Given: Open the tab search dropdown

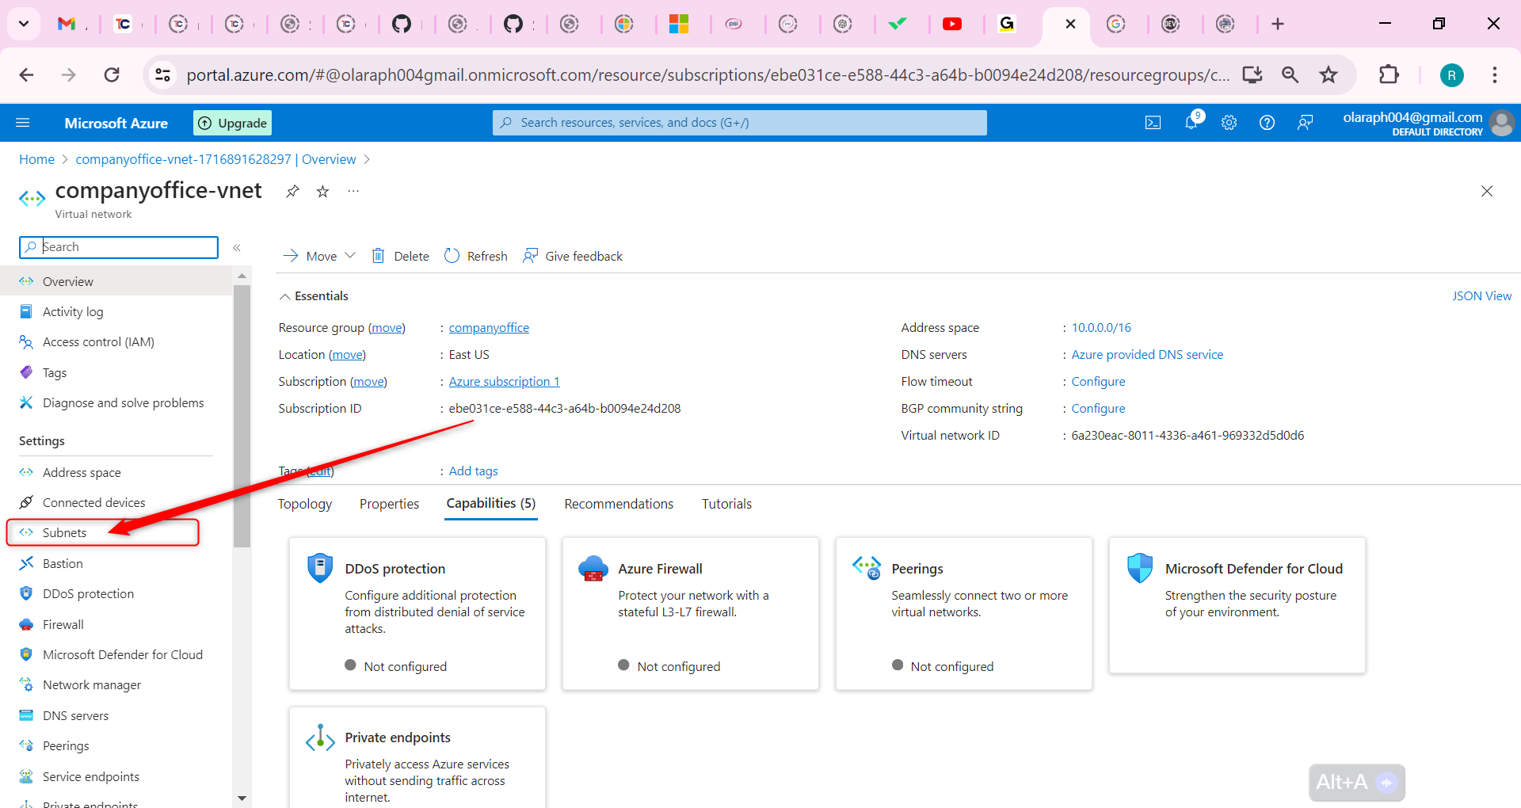Looking at the screenshot, I should 24,24.
